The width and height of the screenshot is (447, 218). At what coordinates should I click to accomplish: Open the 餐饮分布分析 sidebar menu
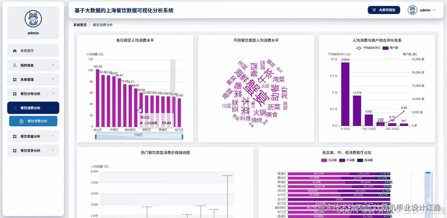coord(33,94)
